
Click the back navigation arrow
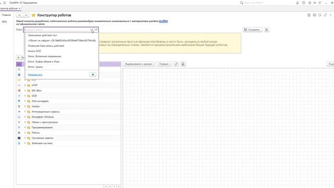pos(19,15)
